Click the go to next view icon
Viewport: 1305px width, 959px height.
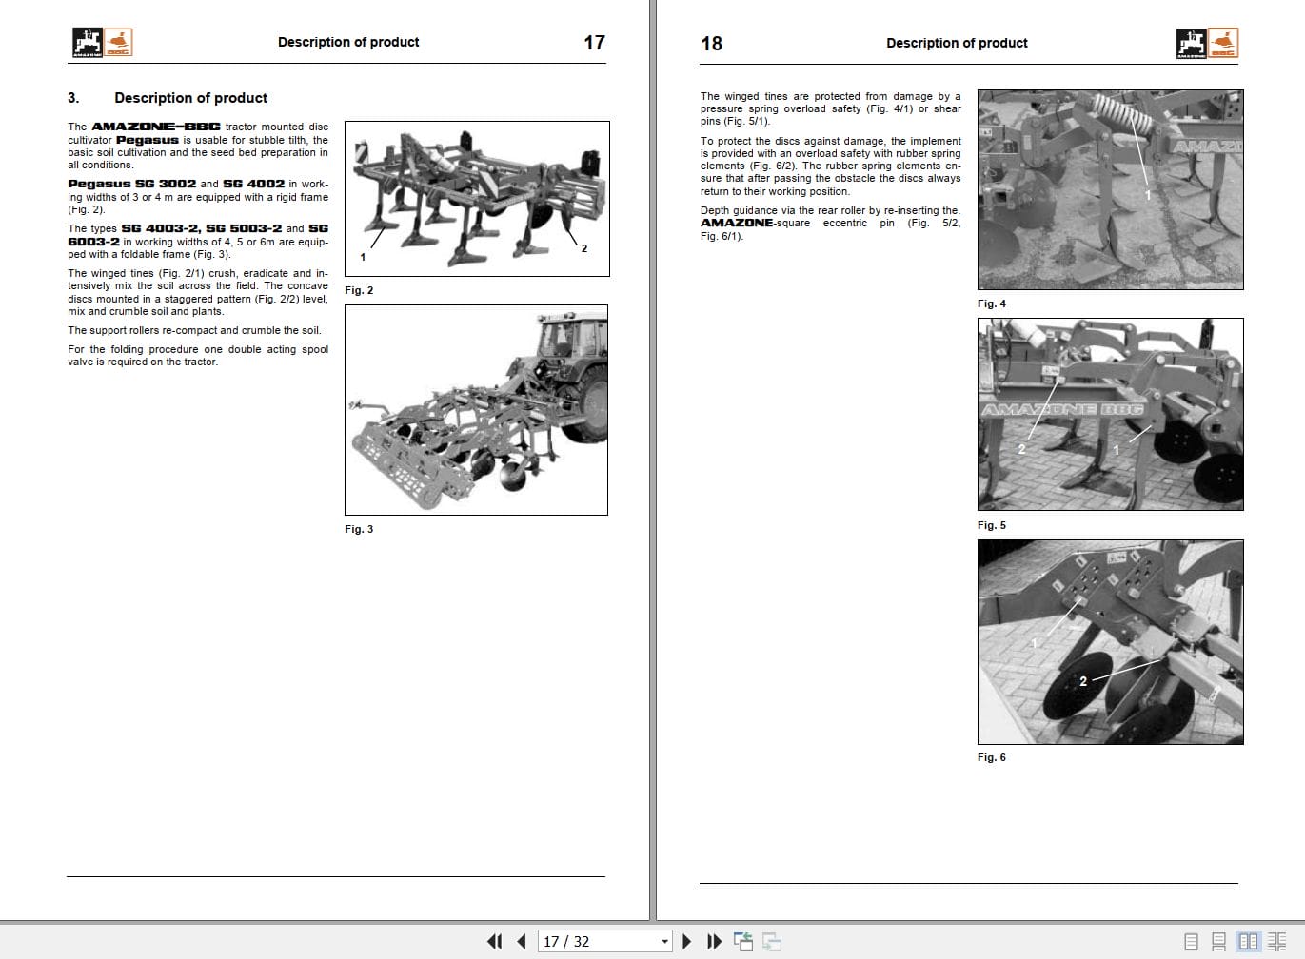click(772, 942)
